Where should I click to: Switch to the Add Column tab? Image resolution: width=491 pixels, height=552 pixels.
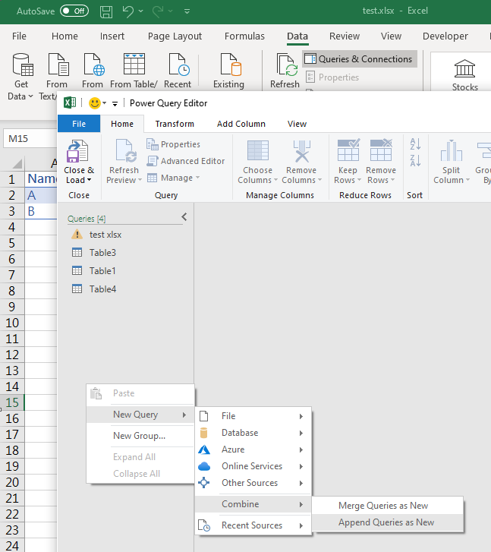241,124
